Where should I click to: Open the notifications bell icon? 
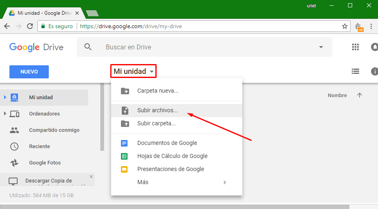tap(374, 47)
